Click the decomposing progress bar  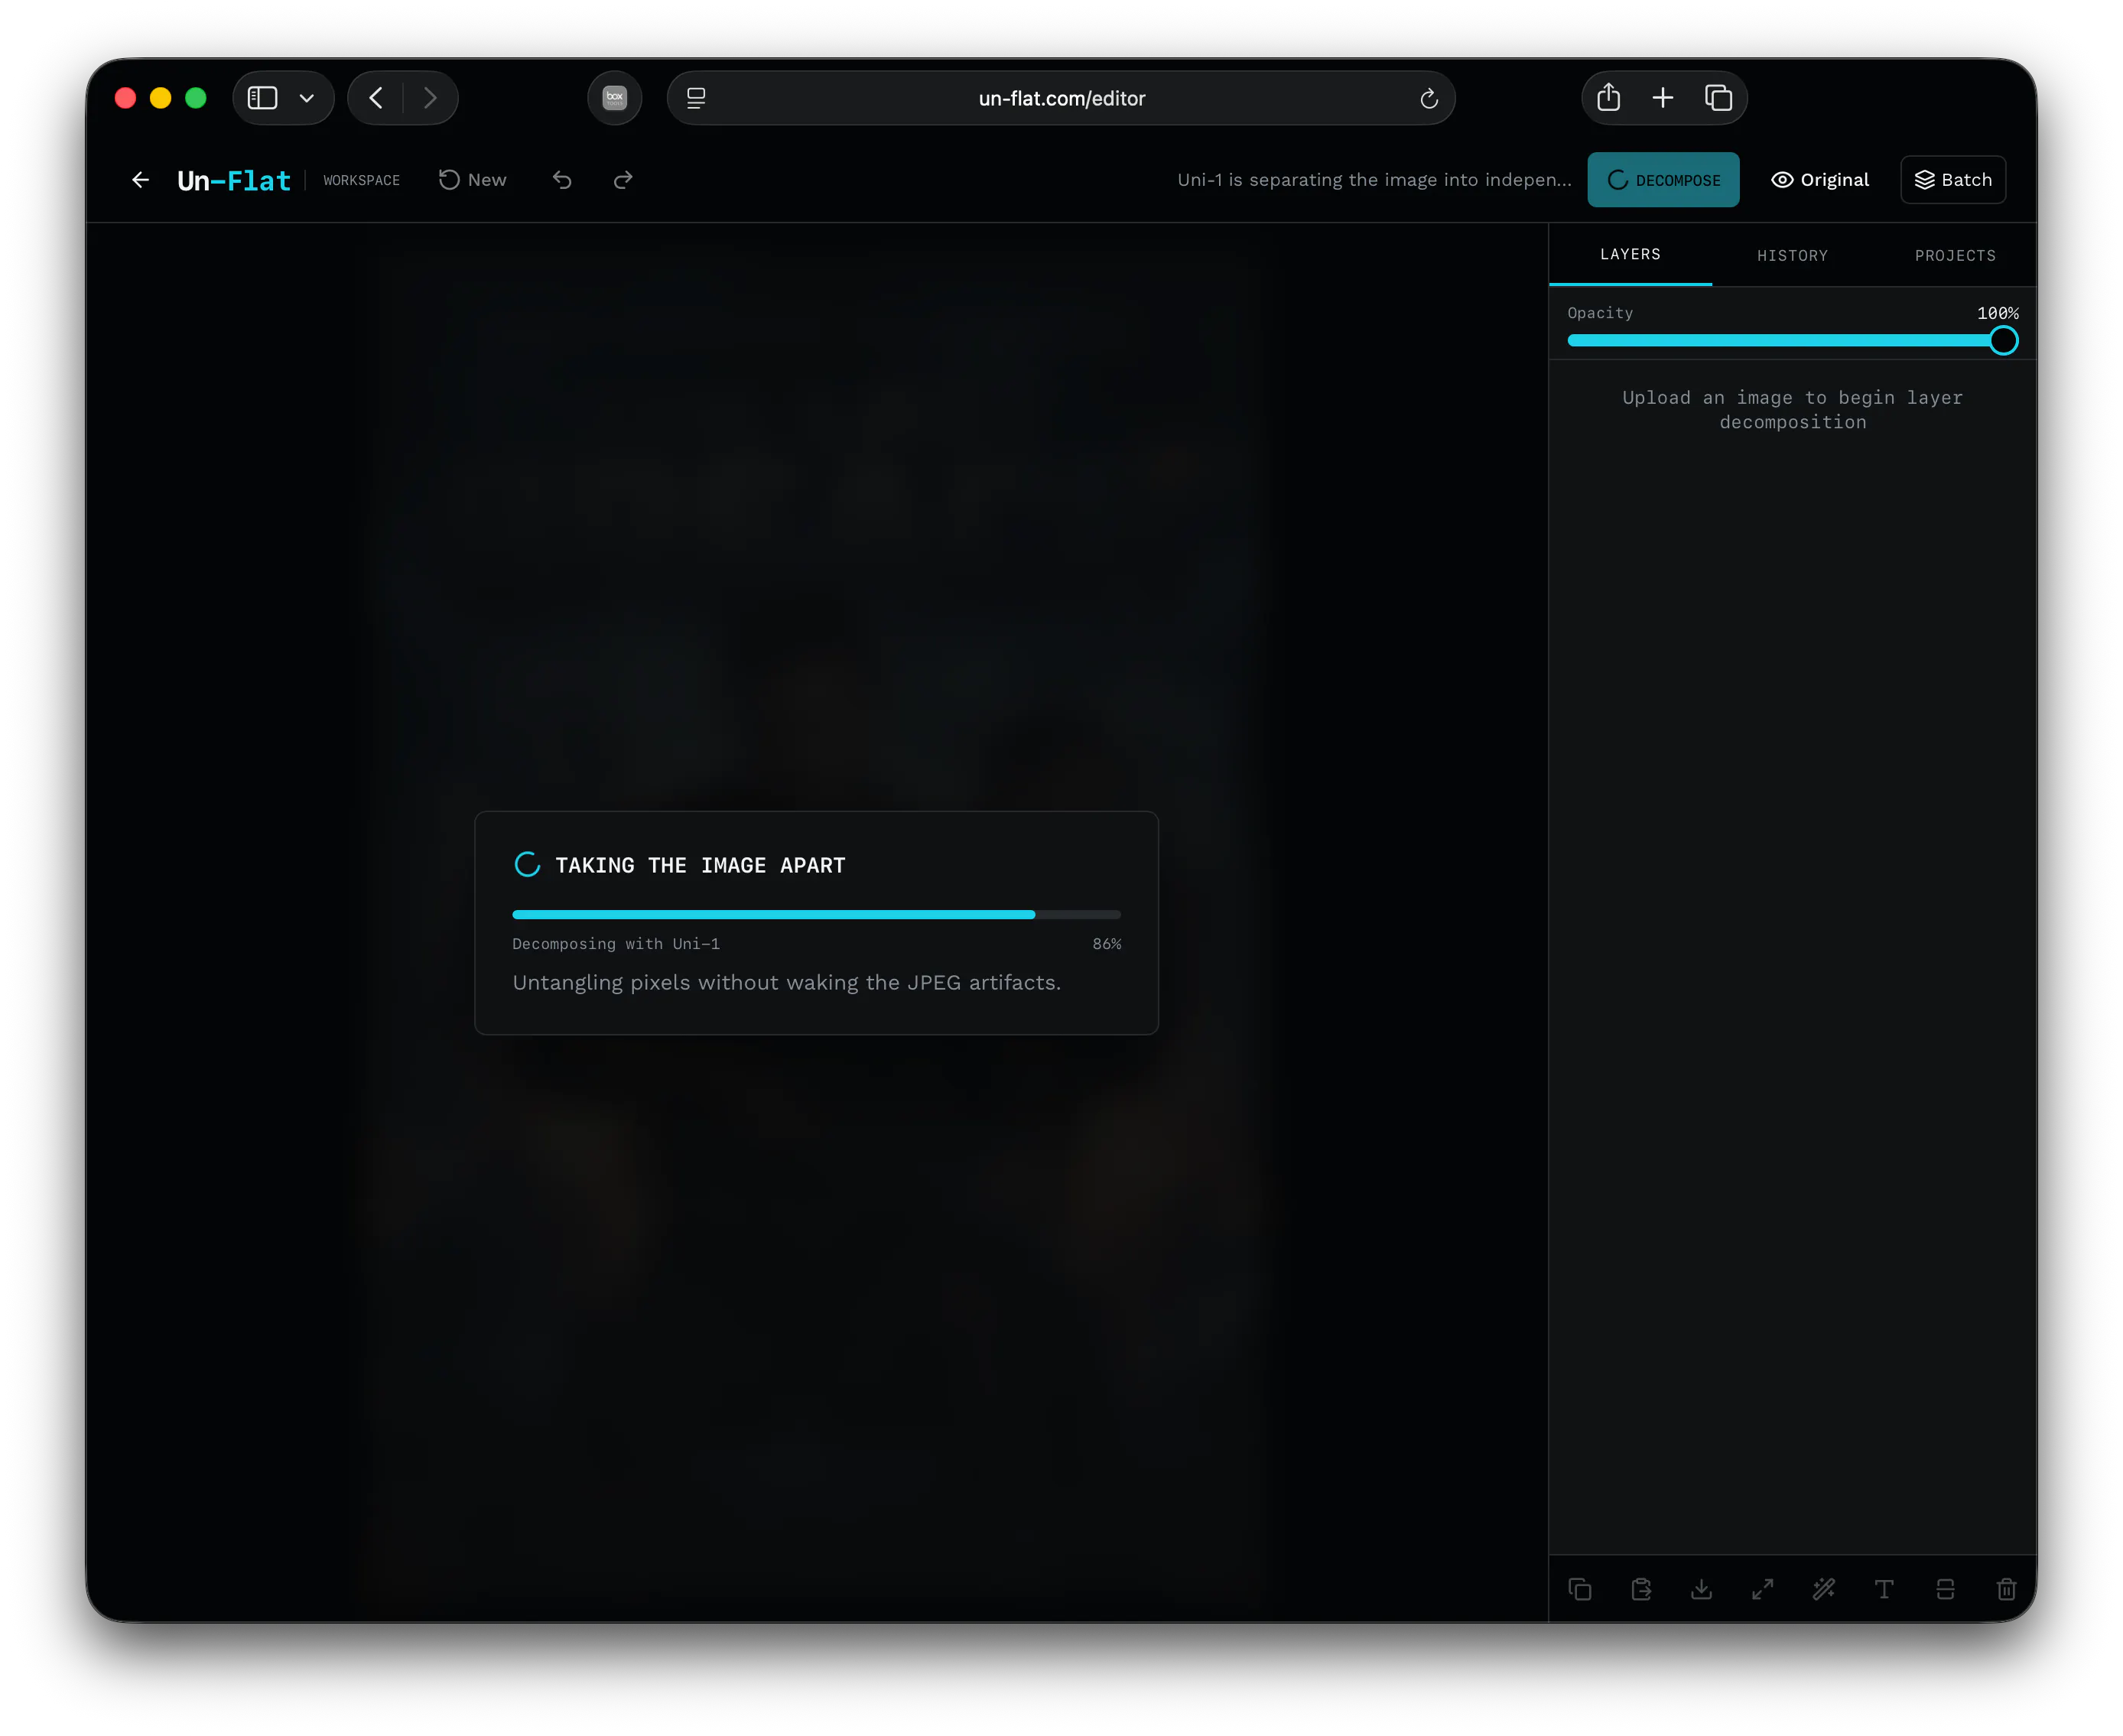click(x=816, y=915)
